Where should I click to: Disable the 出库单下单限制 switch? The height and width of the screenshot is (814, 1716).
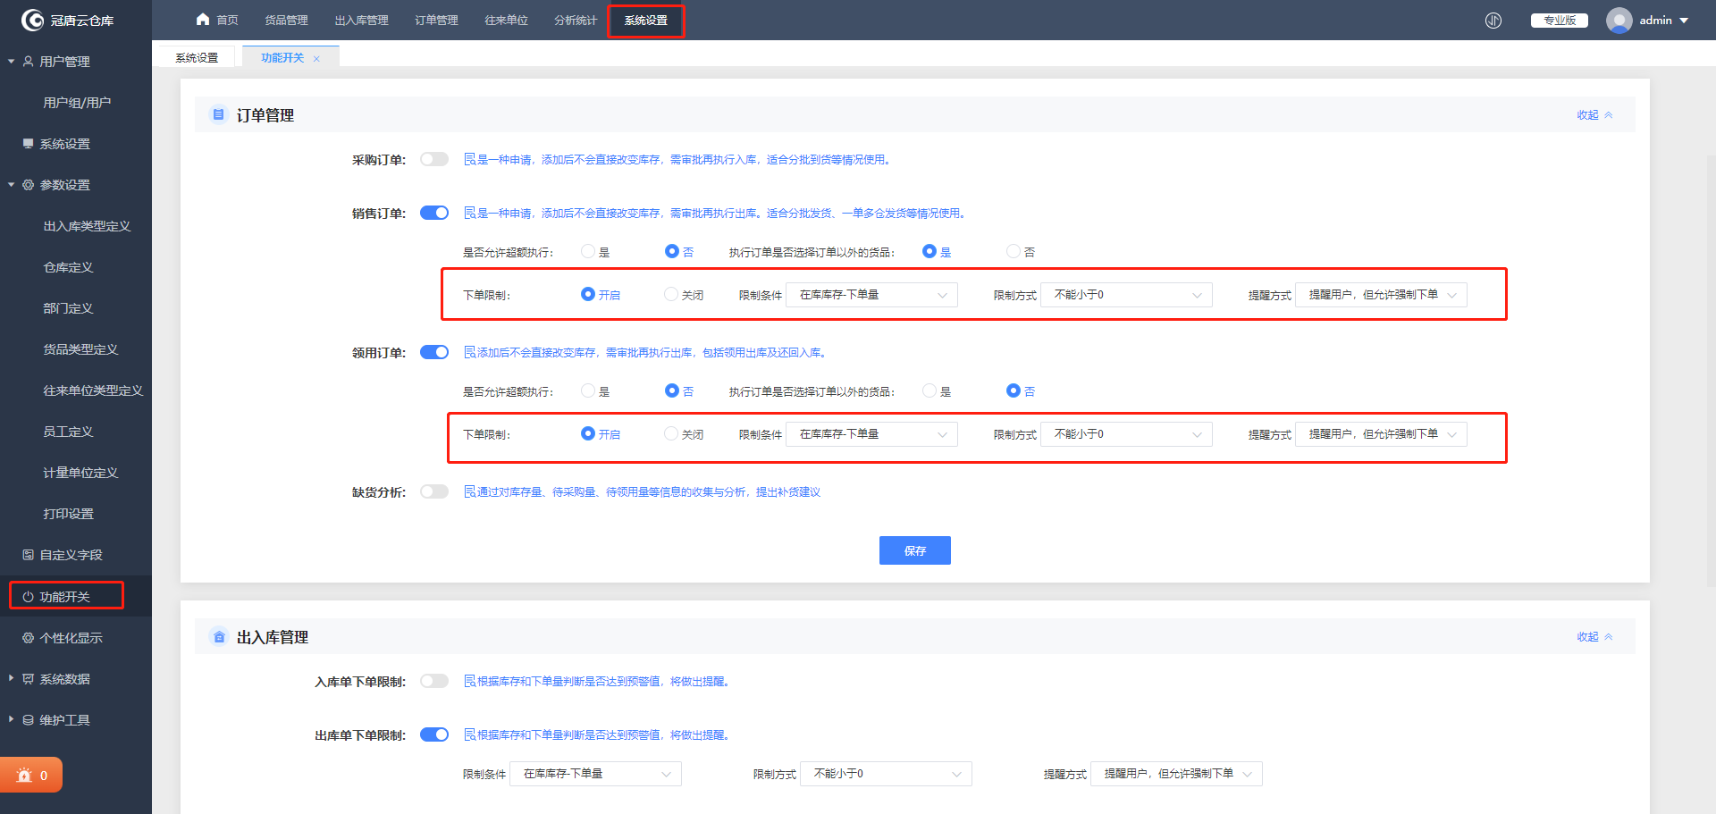coord(434,734)
